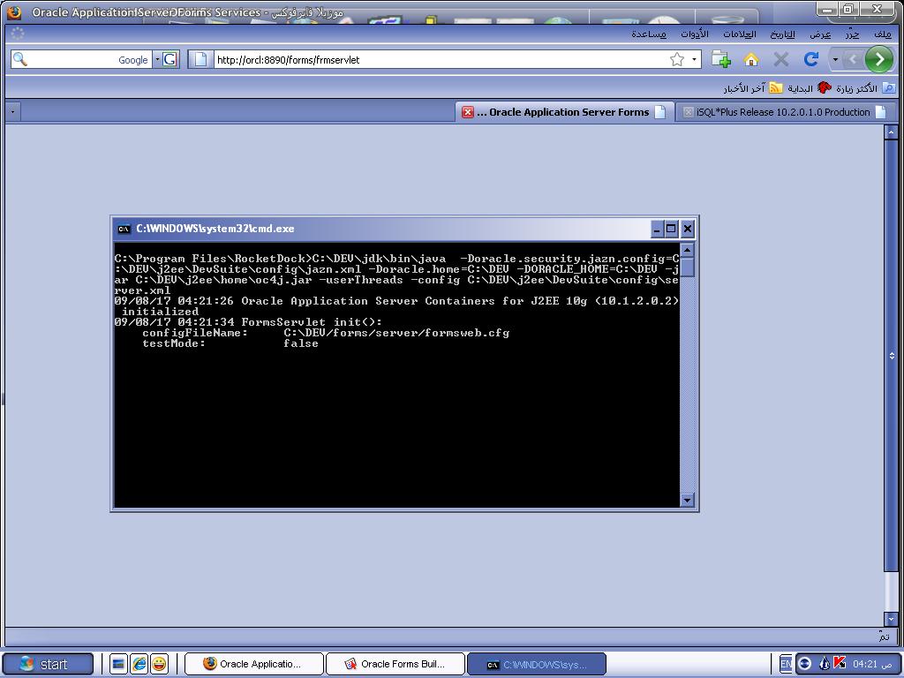
Task: Reload the page with the refresh icon
Action: [x=810, y=59]
